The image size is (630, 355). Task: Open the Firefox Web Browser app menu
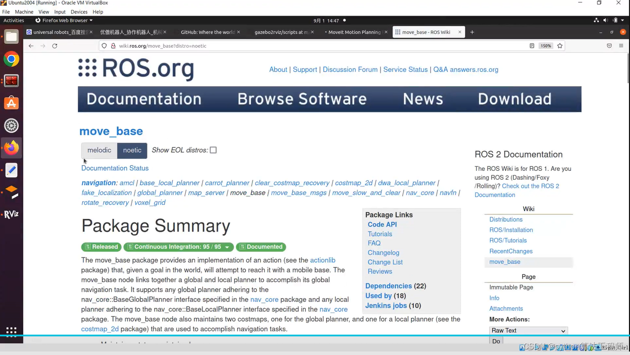[64, 20]
